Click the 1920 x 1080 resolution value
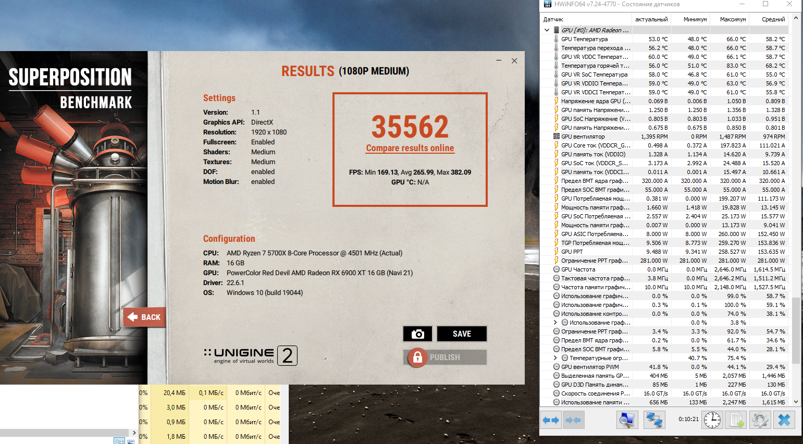 [269, 132]
